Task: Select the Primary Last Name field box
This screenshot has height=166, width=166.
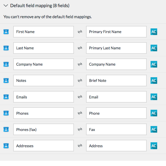Action: 116,48
